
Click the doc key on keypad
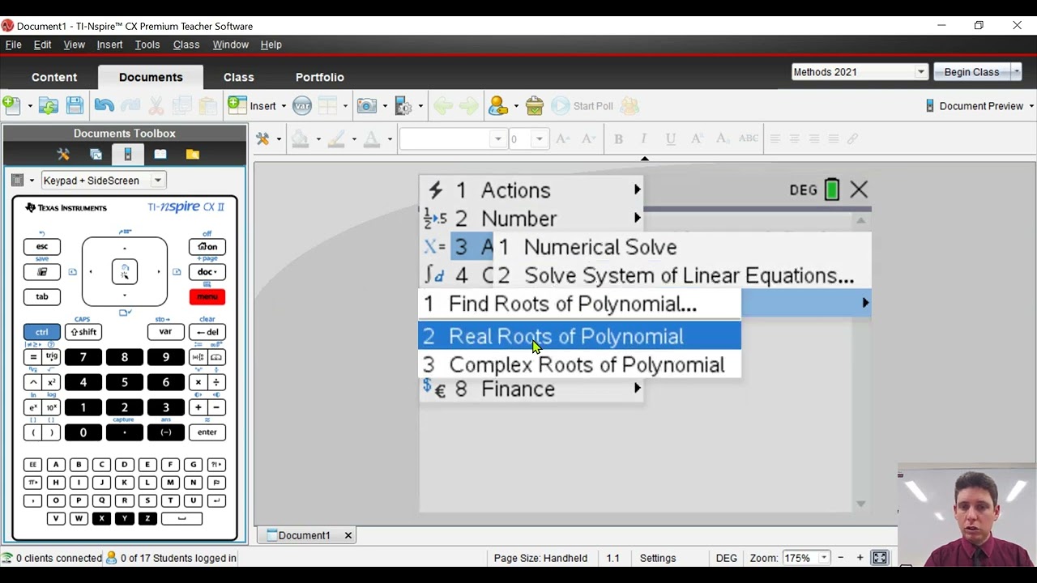(x=207, y=271)
